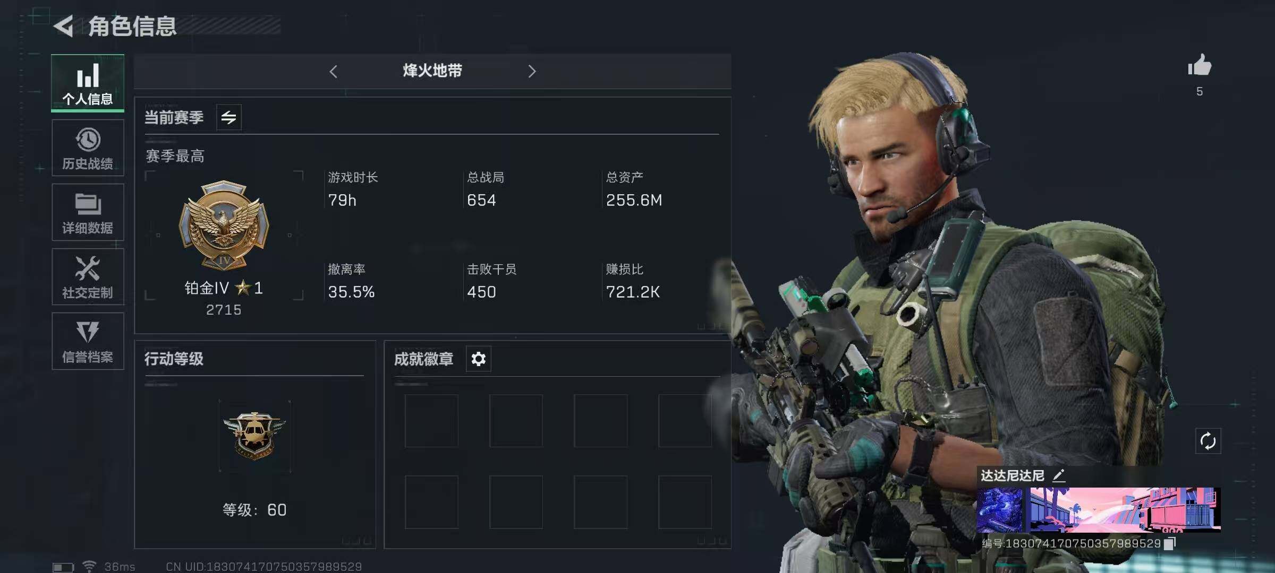
Task: Click the 行动等级 helicopter level badge
Action: coord(254,436)
